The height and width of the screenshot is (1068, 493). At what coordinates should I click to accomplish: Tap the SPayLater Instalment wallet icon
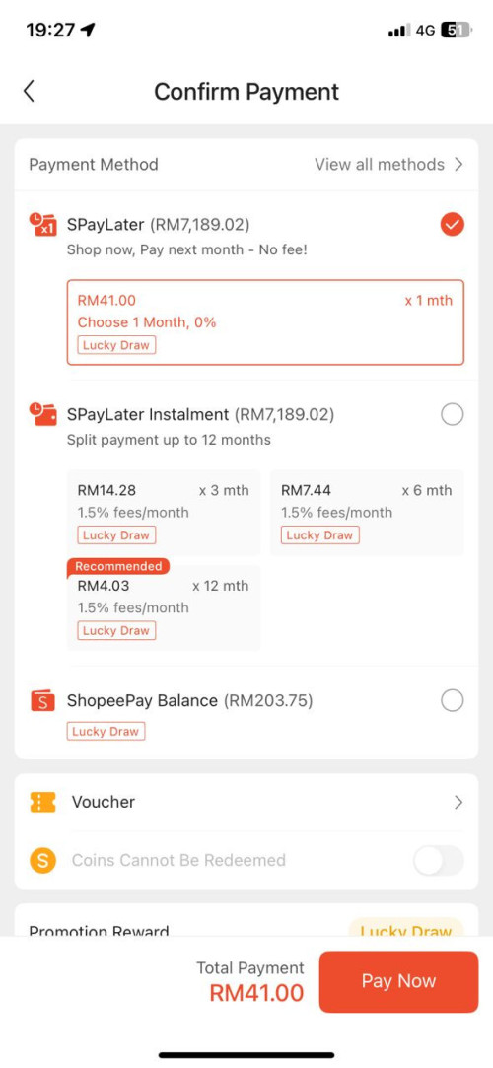pos(42,414)
